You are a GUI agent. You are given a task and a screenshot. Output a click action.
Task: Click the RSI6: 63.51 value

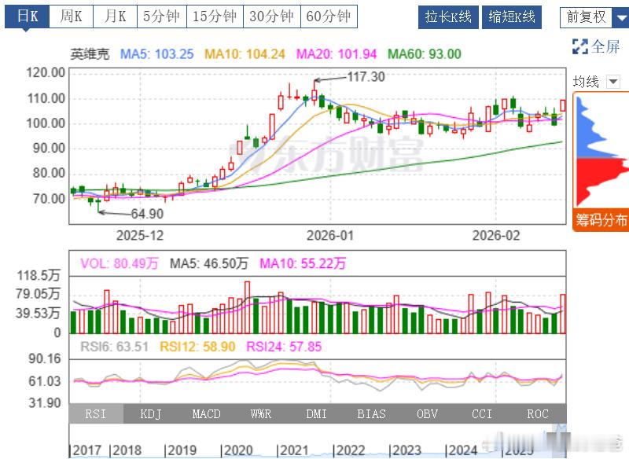(x=114, y=347)
